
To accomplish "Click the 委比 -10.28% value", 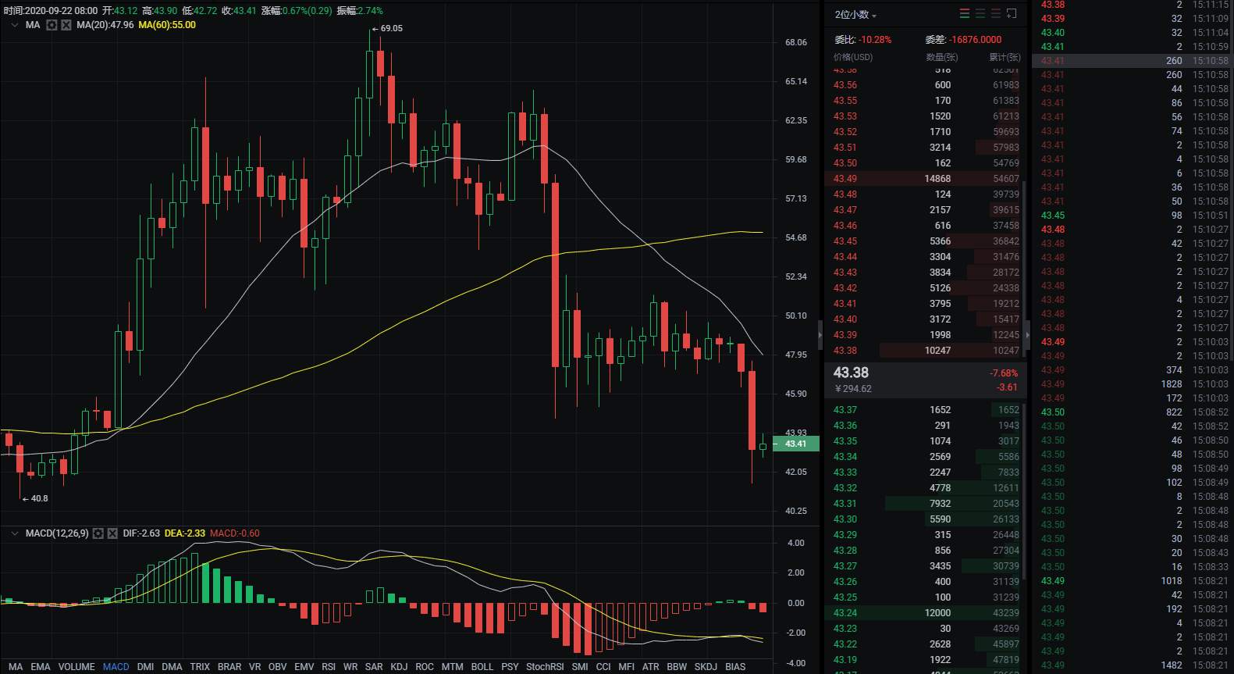I will click(875, 40).
